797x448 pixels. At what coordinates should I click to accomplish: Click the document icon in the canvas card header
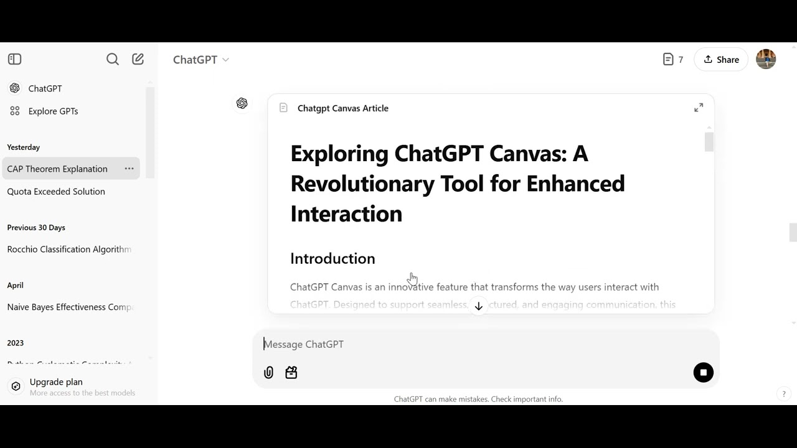[283, 108]
